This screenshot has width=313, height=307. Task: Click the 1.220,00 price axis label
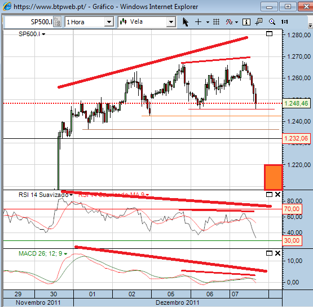299,165
